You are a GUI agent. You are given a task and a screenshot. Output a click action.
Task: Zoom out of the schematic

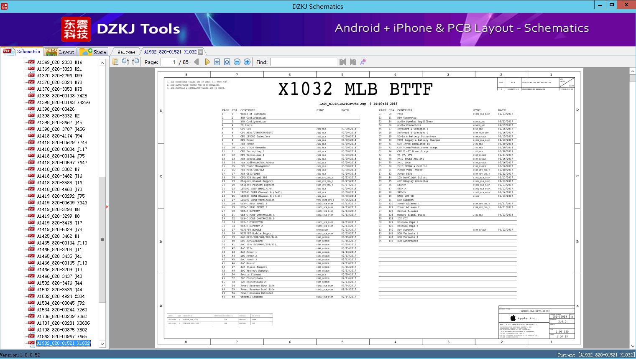pos(237,62)
